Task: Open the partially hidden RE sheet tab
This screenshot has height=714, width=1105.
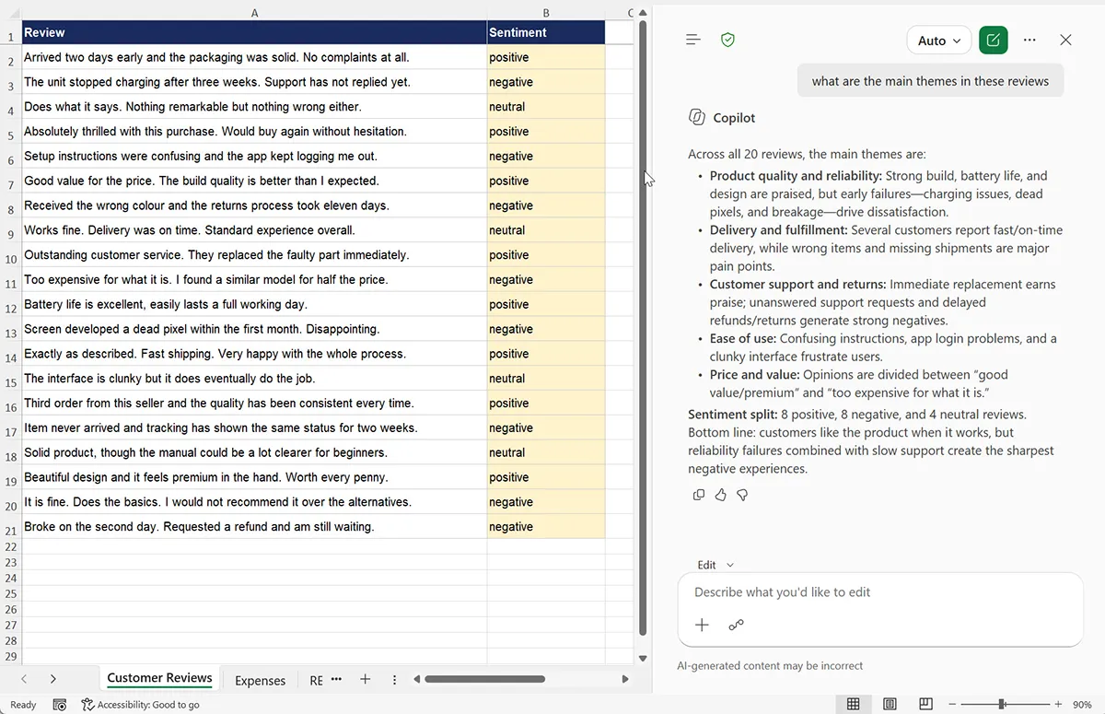Action: point(316,680)
